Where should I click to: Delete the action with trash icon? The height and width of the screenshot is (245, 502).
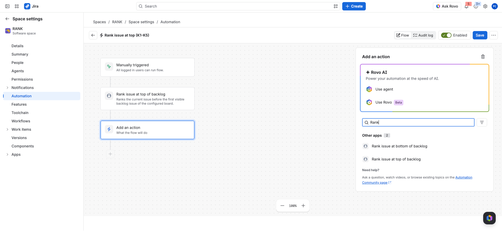[x=483, y=57]
